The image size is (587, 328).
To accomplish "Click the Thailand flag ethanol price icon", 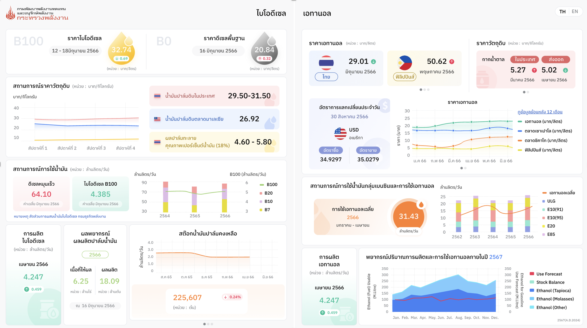I will pos(326,63).
